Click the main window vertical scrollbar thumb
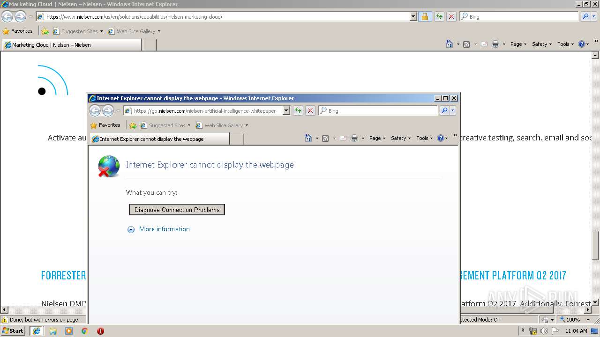Viewport: 600px width, 337px height. click(x=596, y=246)
